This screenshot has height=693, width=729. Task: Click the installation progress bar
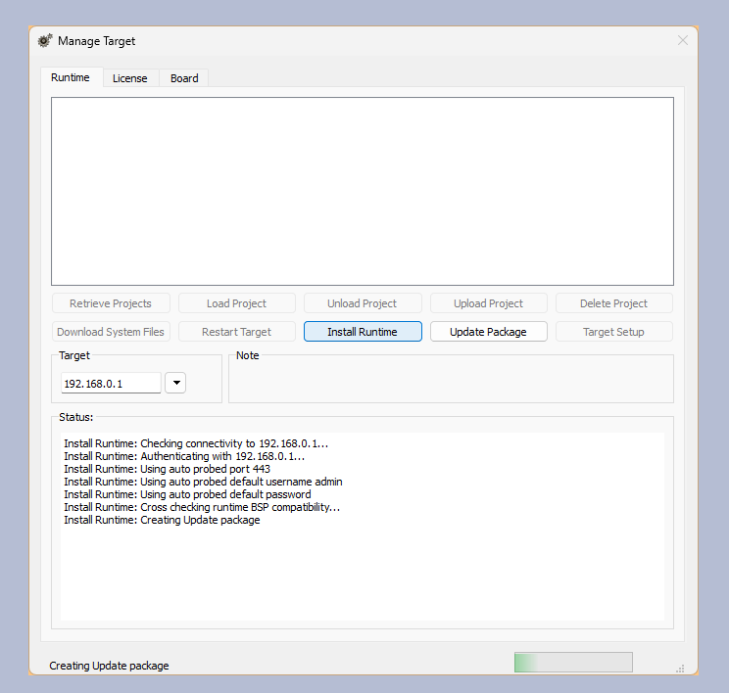click(x=573, y=662)
